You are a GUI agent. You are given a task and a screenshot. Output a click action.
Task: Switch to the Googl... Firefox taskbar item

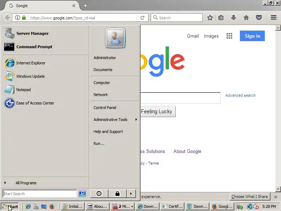point(222,206)
